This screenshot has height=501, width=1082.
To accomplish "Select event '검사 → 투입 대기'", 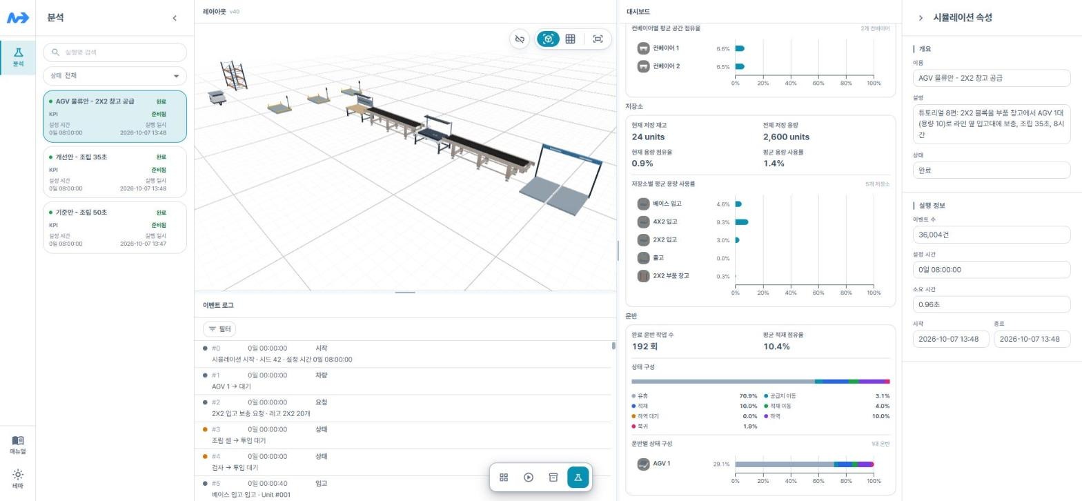I will (403, 462).
